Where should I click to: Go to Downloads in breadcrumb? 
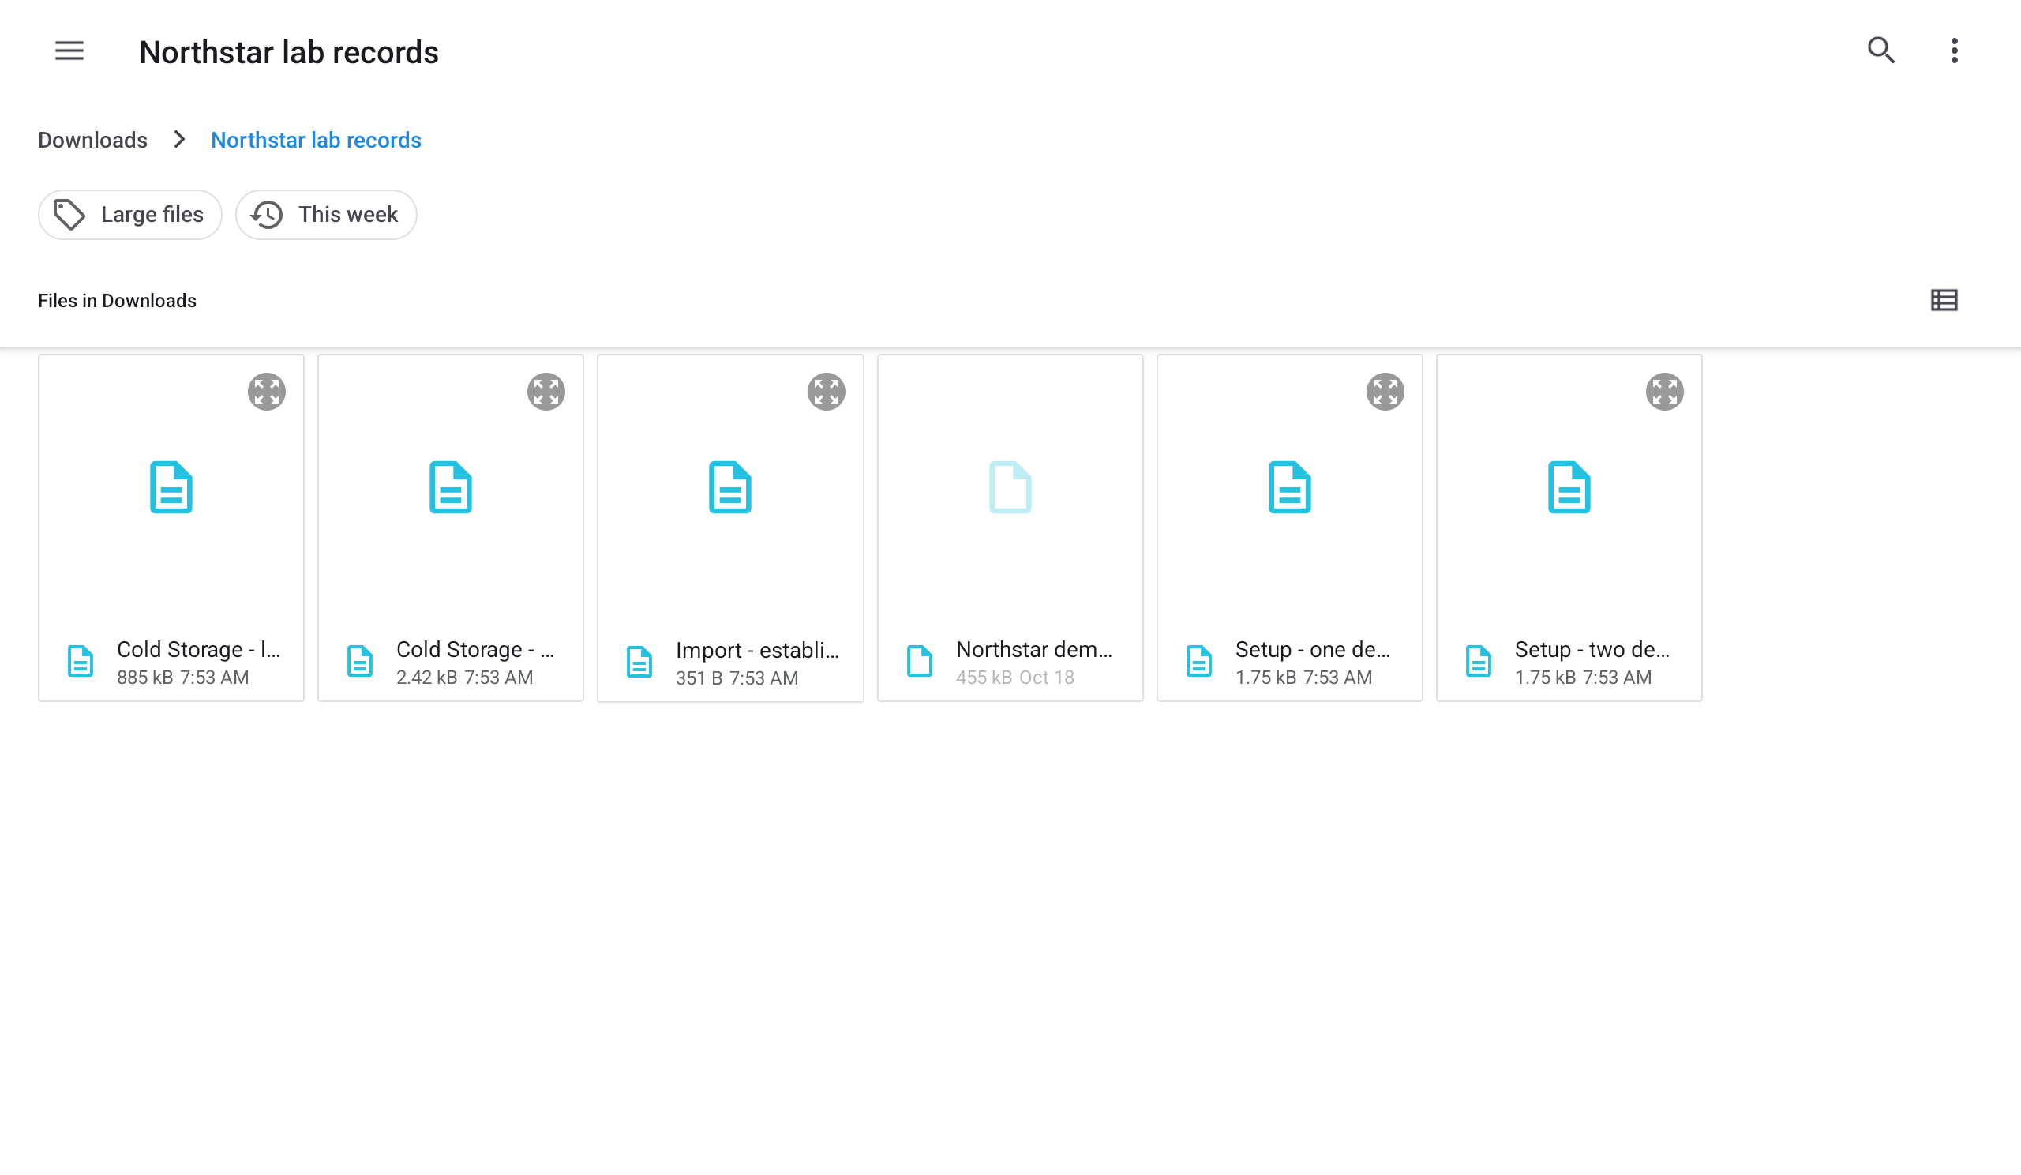[93, 141]
